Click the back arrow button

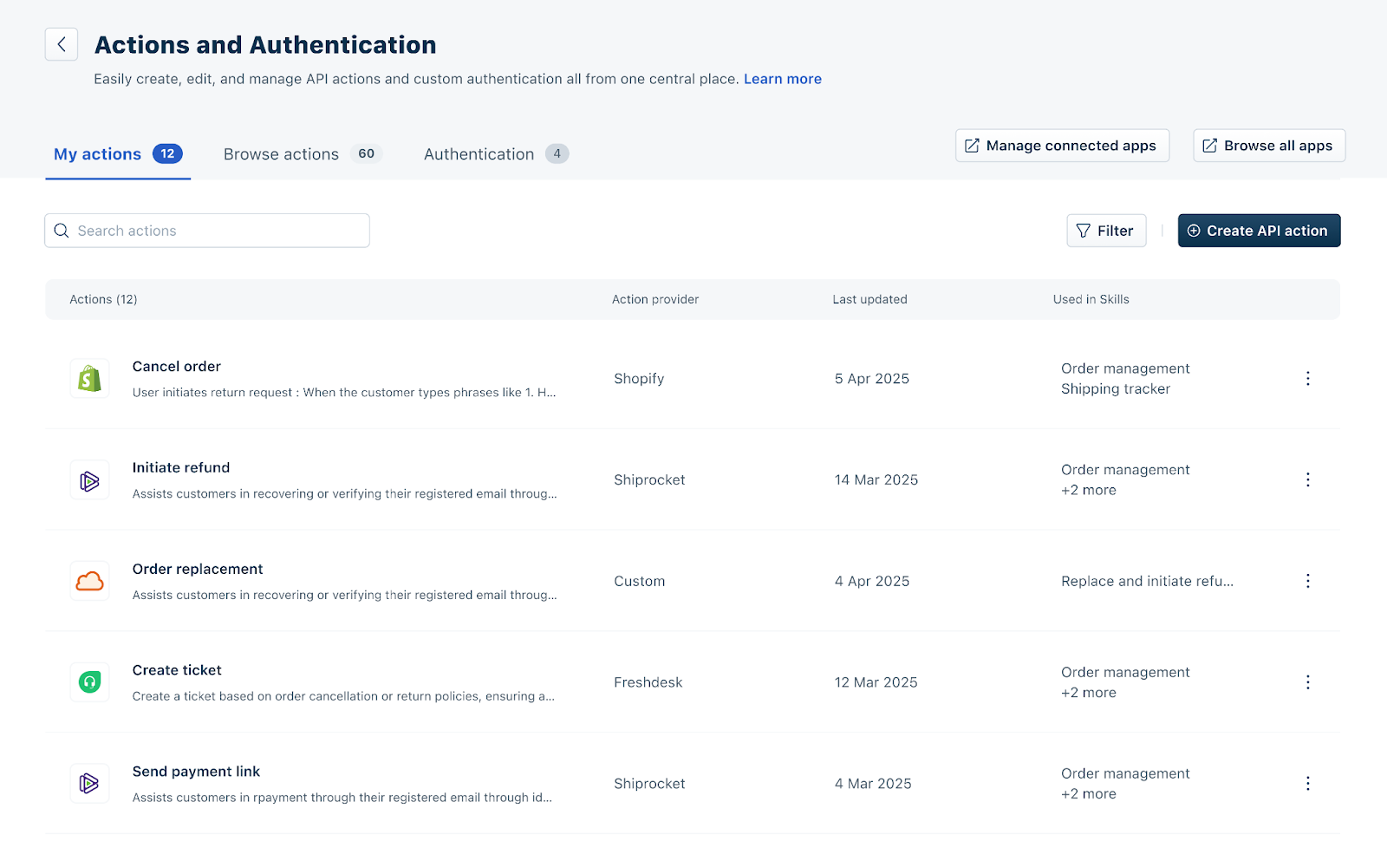62,44
